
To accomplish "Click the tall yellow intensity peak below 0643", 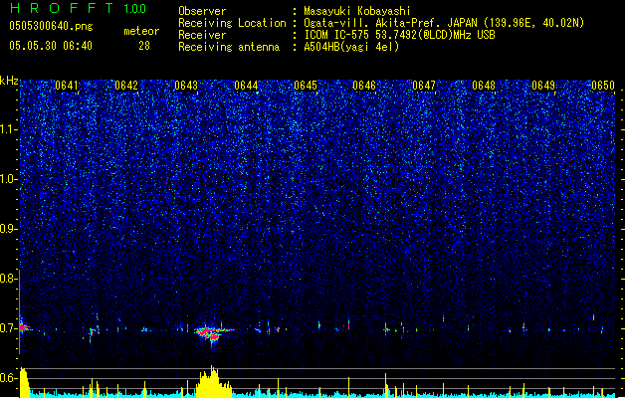I will pyautogui.click(x=212, y=382).
